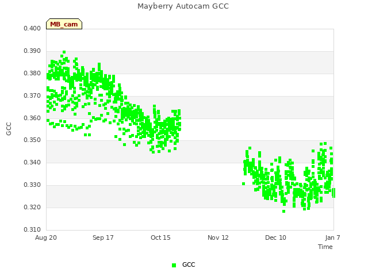
Task: Click the 0.400 y-axis value
Action: [x=32, y=28]
